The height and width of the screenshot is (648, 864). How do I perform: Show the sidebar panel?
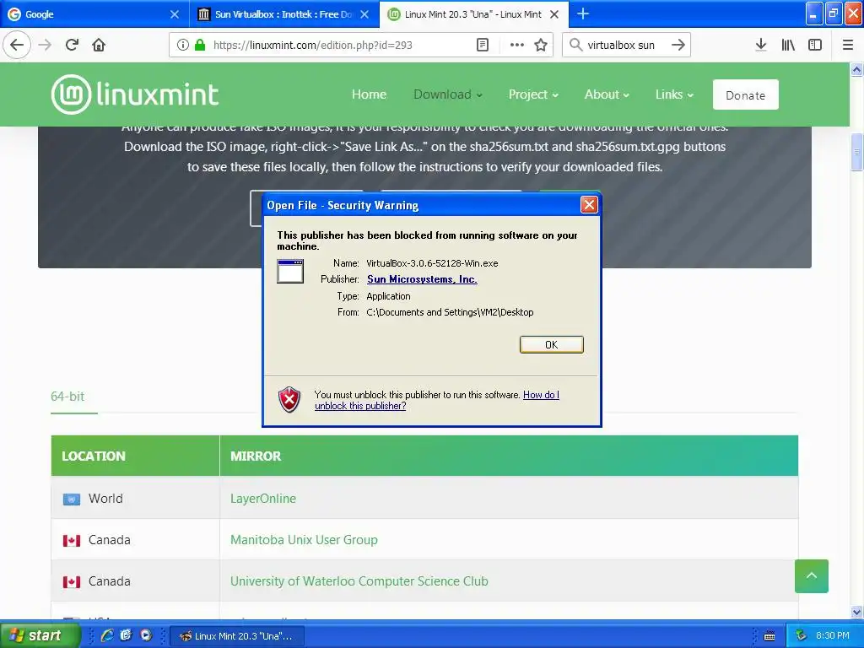[x=815, y=45]
